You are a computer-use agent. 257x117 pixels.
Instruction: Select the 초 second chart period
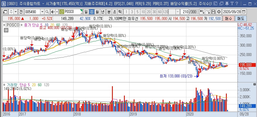(114, 12)
